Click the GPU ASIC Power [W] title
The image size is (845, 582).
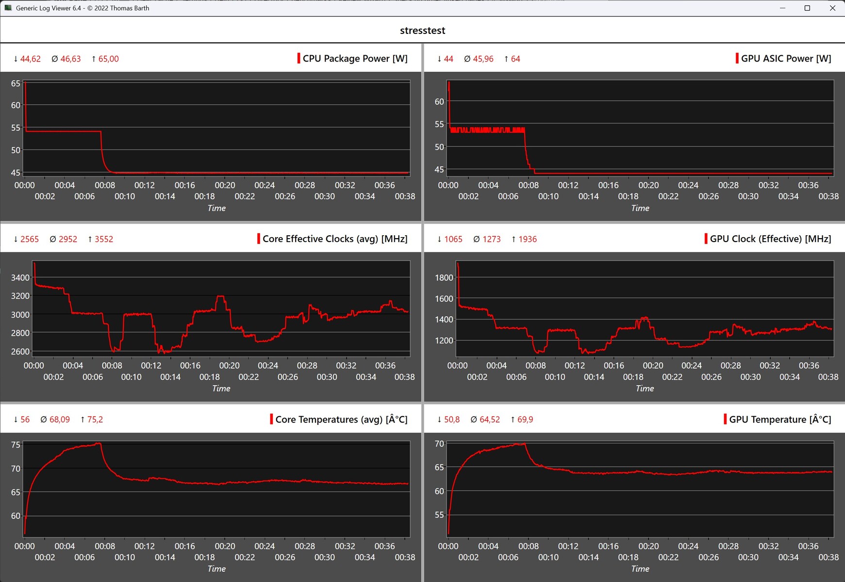[x=786, y=59]
